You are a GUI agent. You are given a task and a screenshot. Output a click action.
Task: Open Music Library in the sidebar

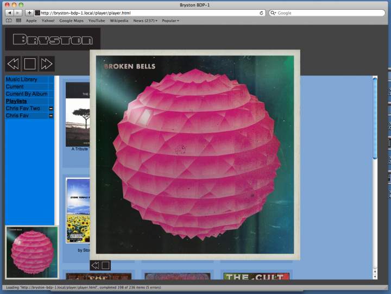pyautogui.click(x=21, y=79)
